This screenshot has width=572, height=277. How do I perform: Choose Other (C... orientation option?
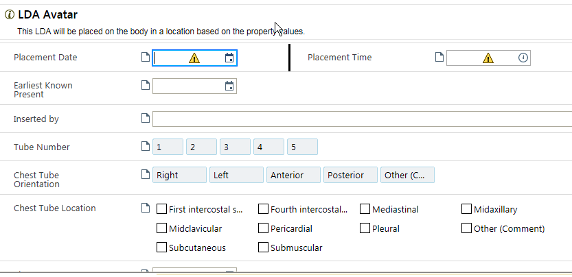[x=407, y=175]
